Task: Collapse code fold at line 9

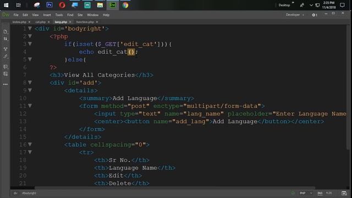Action: (30, 90)
